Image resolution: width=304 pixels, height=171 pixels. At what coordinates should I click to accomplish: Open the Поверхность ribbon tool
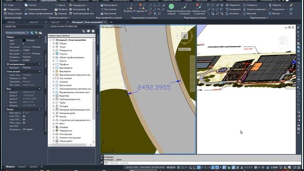pyautogui.click(x=12, y=9)
